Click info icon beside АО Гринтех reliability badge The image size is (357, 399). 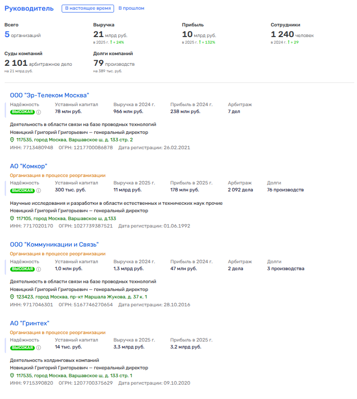(39, 348)
